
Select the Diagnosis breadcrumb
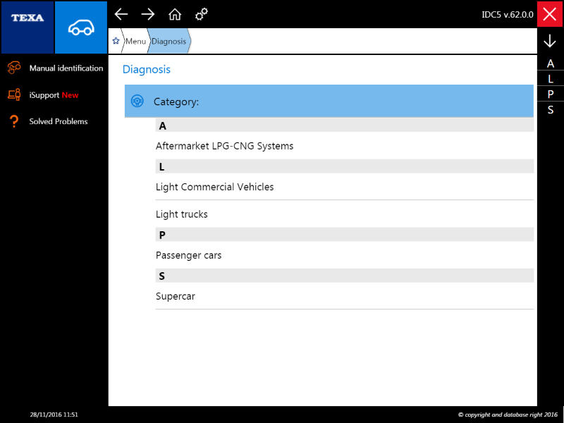(168, 42)
